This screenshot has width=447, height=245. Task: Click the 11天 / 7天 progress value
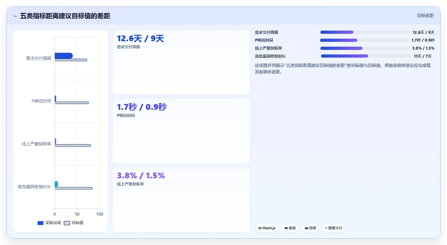(423, 56)
